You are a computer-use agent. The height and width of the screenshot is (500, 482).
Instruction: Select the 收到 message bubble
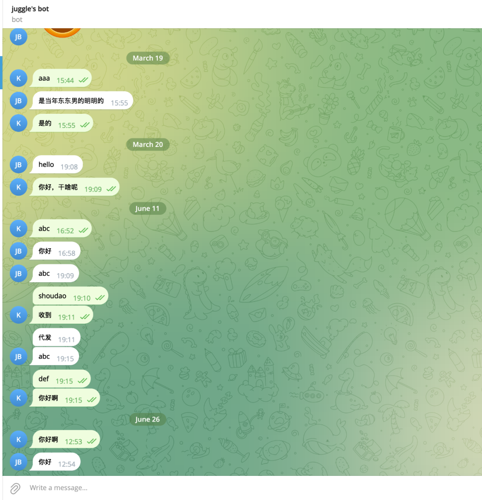[x=61, y=315]
